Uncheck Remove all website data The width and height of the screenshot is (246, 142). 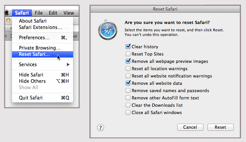128,83
